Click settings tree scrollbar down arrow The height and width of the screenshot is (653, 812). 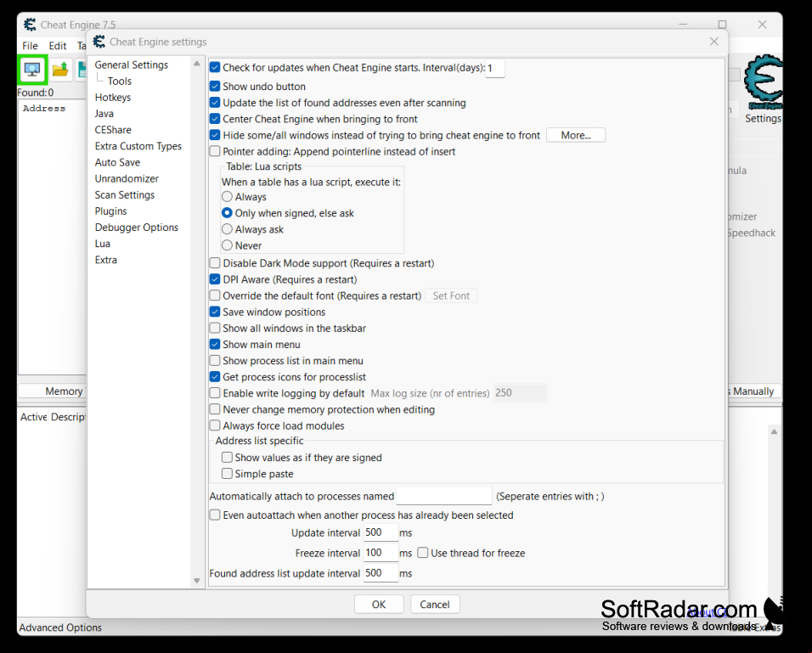tap(197, 581)
